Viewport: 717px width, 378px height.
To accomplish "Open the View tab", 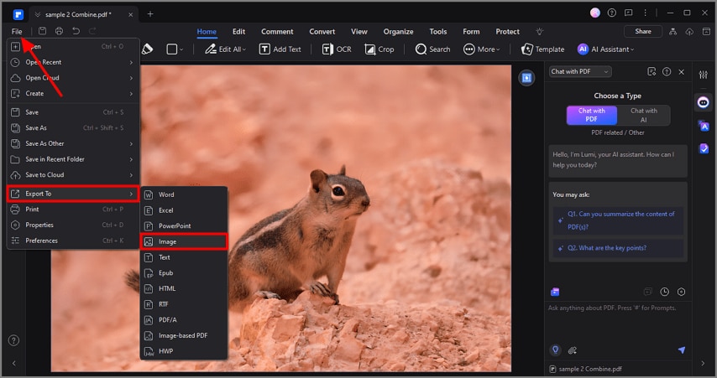I will tap(359, 32).
